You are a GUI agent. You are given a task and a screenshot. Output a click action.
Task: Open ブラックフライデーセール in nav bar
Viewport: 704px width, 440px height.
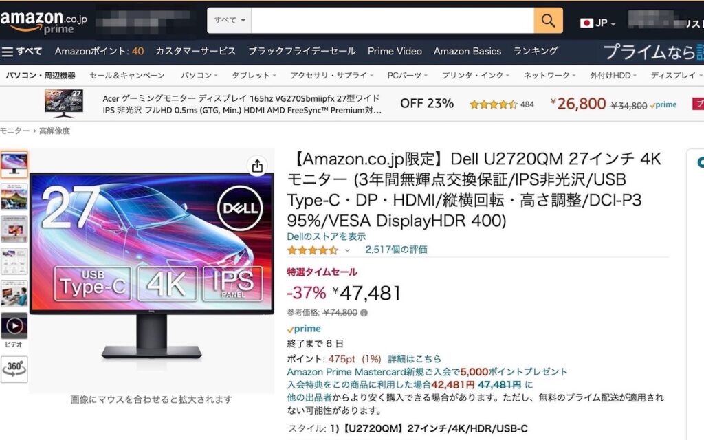[302, 51]
